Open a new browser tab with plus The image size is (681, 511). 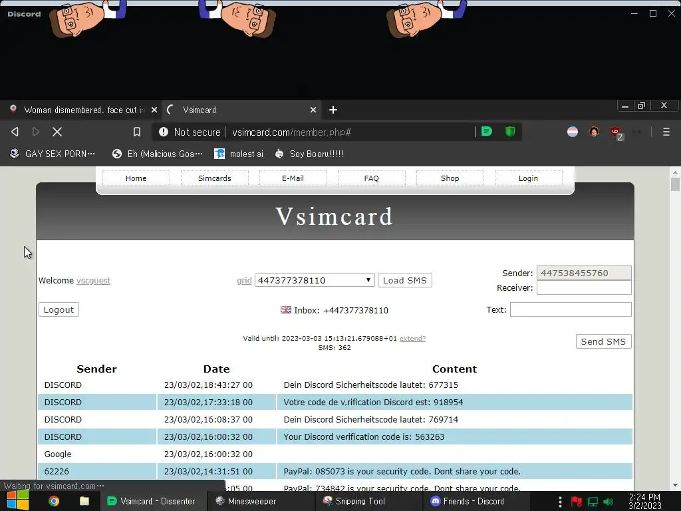(333, 110)
